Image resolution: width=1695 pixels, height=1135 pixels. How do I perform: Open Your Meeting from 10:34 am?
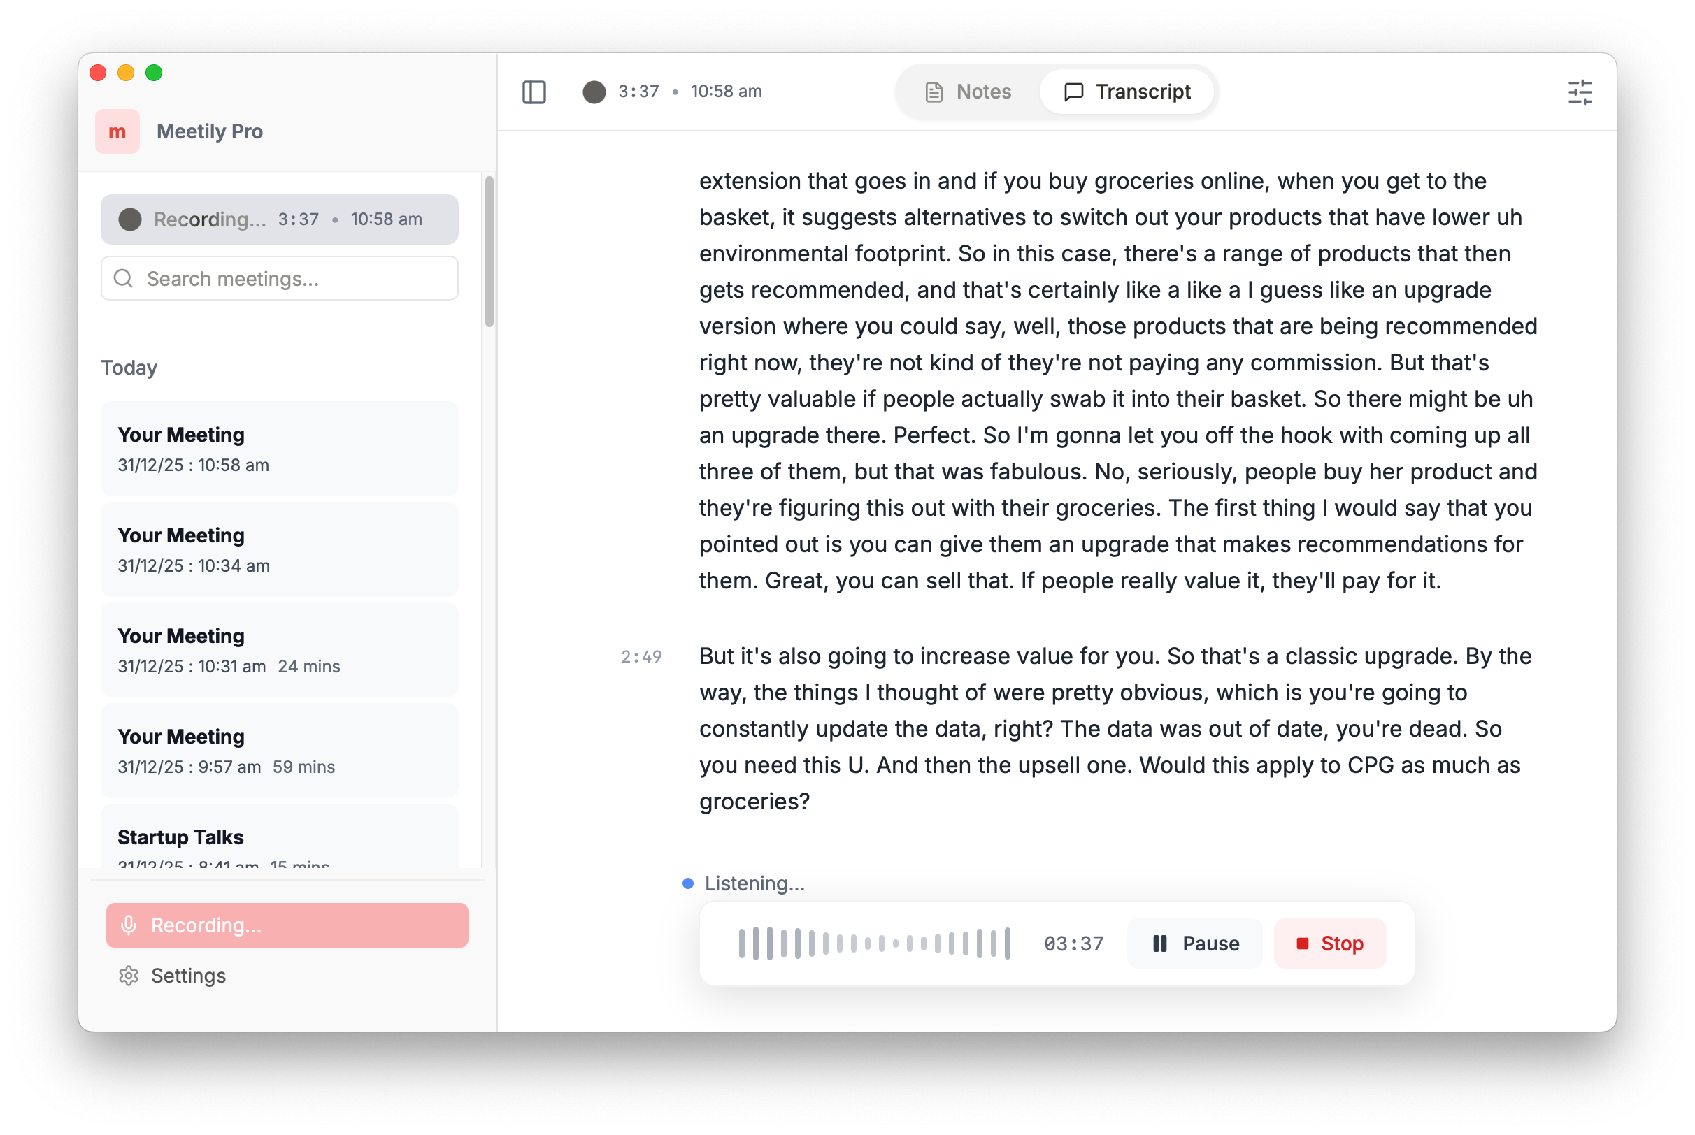(280, 549)
